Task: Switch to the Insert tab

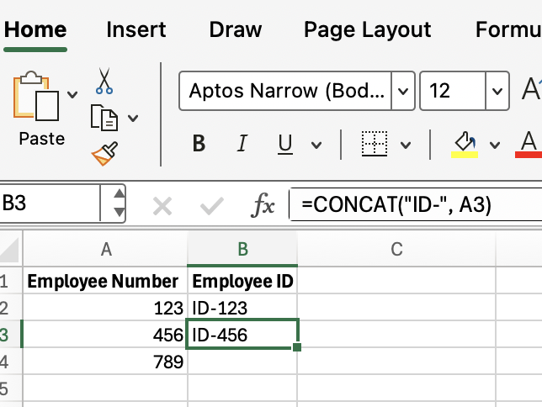Action: click(x=136, y=29)
